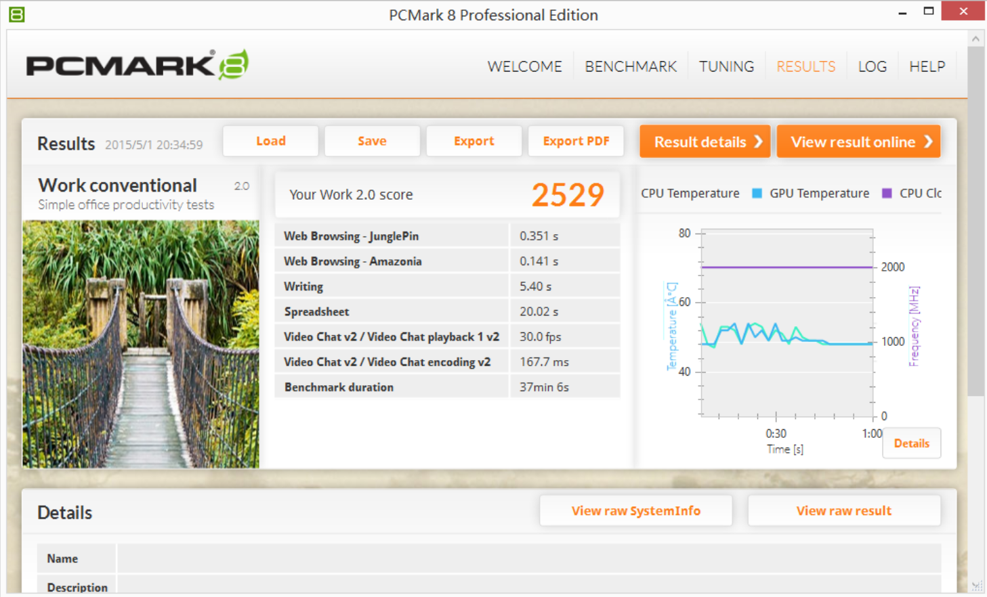Click the PCMark 8 logo

click(x=138, y=65)
